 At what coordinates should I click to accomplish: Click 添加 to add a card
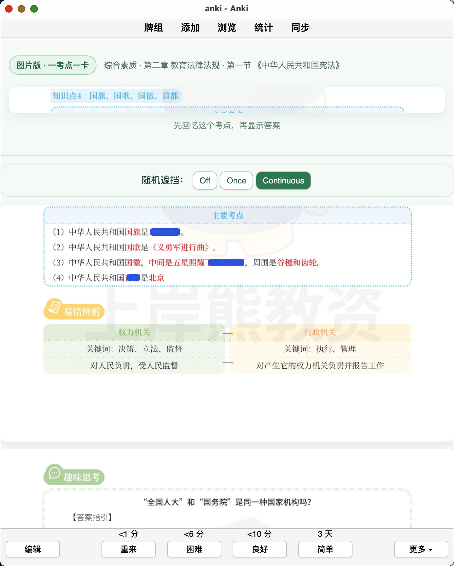[x=190, y=28]
